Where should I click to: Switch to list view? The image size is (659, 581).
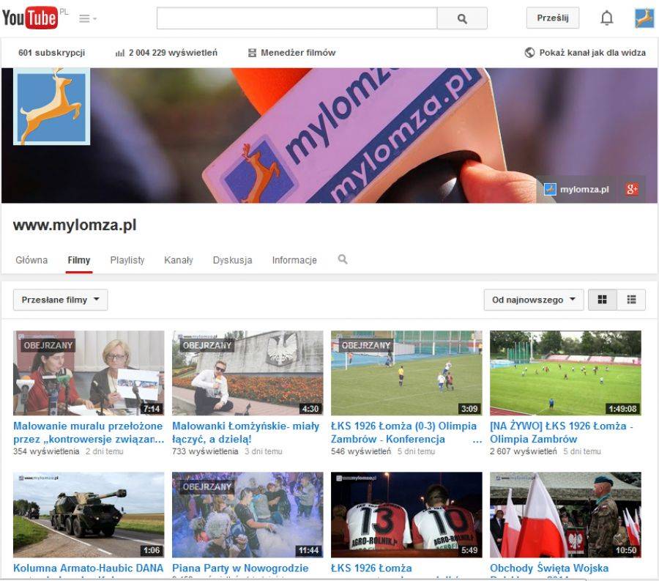tap(631, 300)
